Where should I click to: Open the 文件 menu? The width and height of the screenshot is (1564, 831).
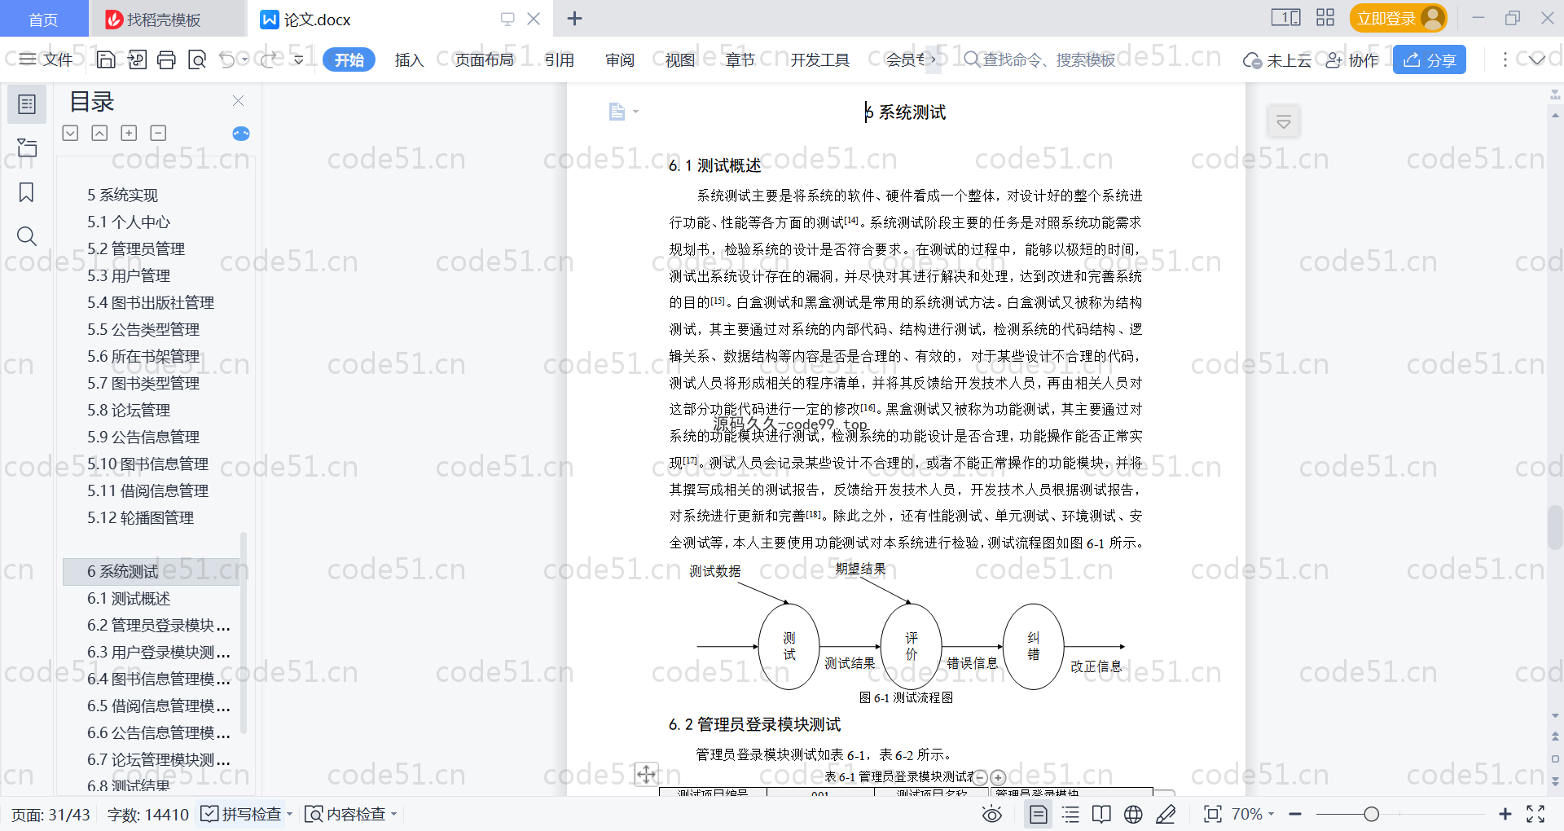click(46, 59)
